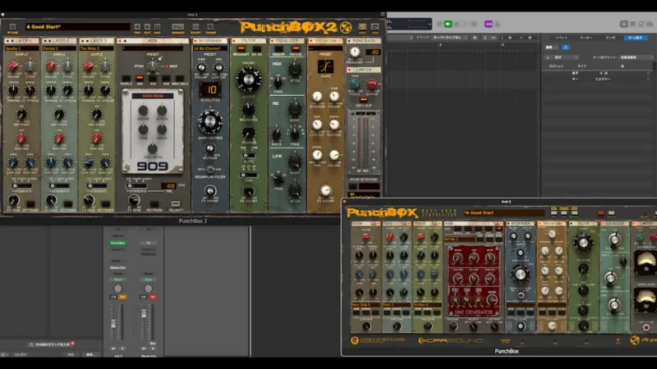Click the red Limiter Output knob
This screenshot has width=657, height=369.
pyautogui.click(x=372, y=84)
